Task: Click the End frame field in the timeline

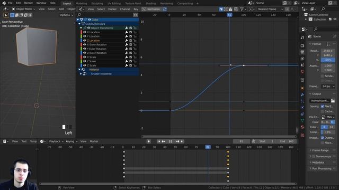Action: coord(287,141)
